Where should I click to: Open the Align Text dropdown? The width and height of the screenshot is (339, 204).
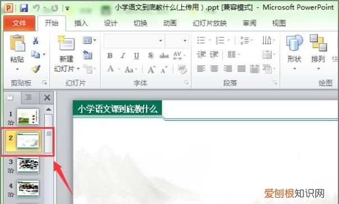coord(269,55)
